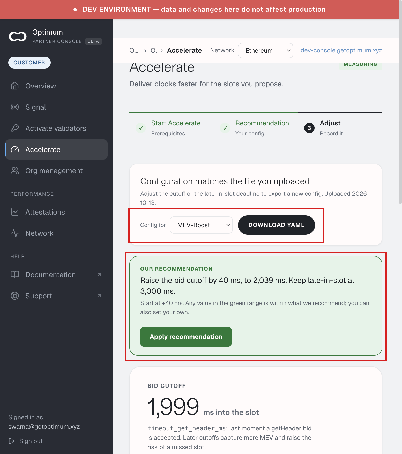
Task: Open Org management page
Action: tap(56, 171)
